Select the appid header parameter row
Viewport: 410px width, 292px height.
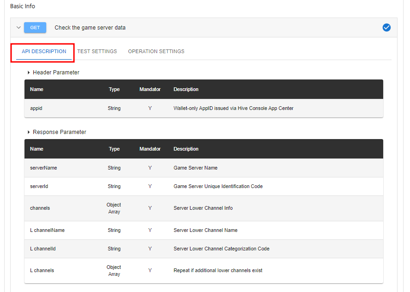click(x=204, y=108)
